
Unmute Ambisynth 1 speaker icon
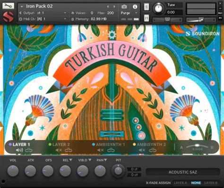tap(101, 150)
